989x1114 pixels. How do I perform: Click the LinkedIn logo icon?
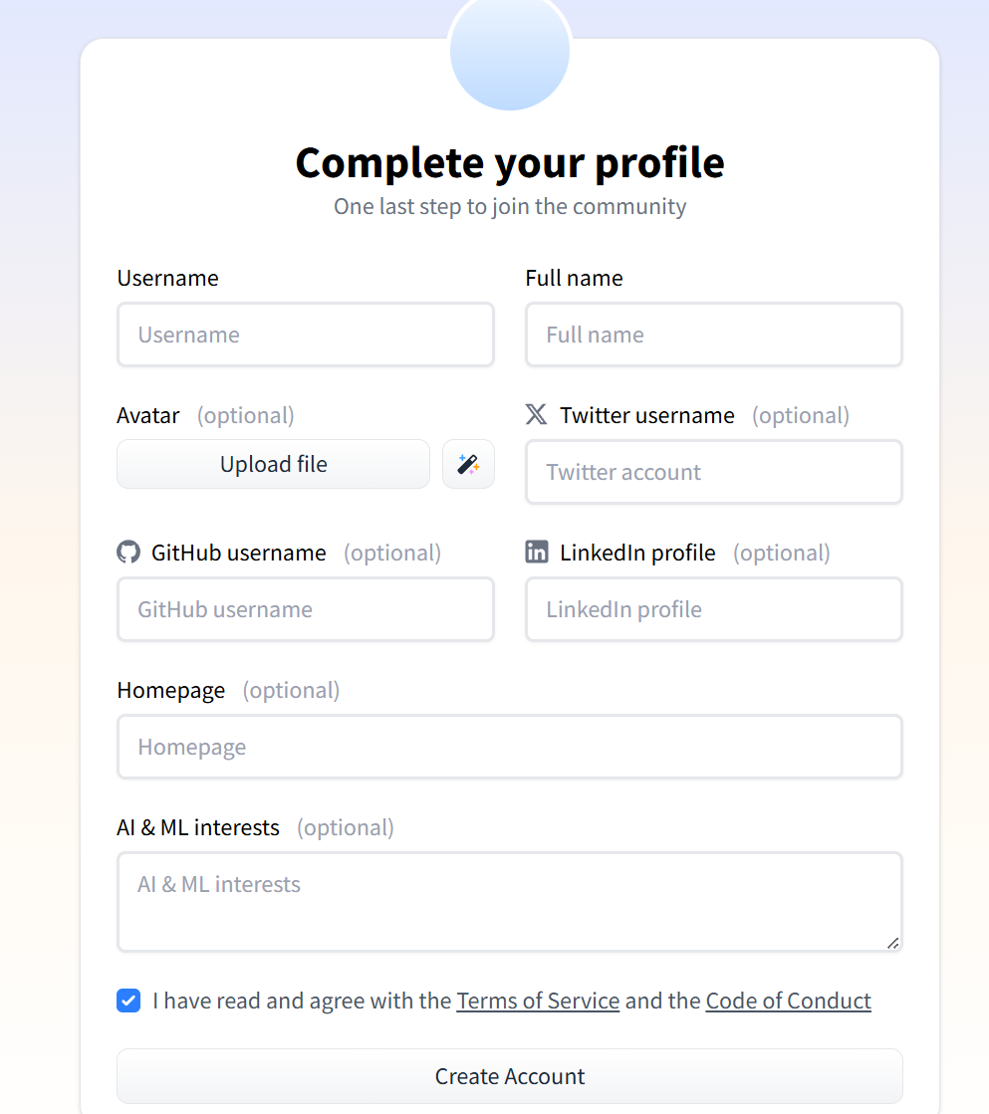(x=537, y=552)
